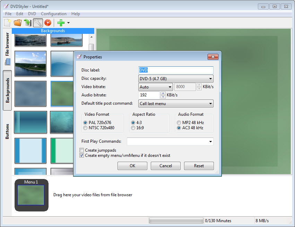Image resolution: width=295 pixels, height=227 pixels.
Task: Click the Save project toolbar icon
Action: tap(28, 23)
